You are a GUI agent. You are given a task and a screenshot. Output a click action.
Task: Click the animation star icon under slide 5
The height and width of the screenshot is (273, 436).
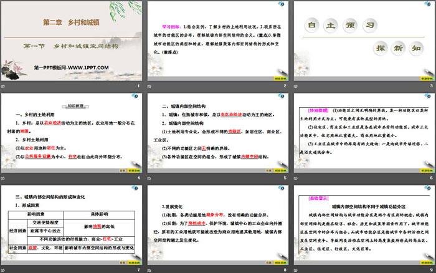tap(149, 178)
